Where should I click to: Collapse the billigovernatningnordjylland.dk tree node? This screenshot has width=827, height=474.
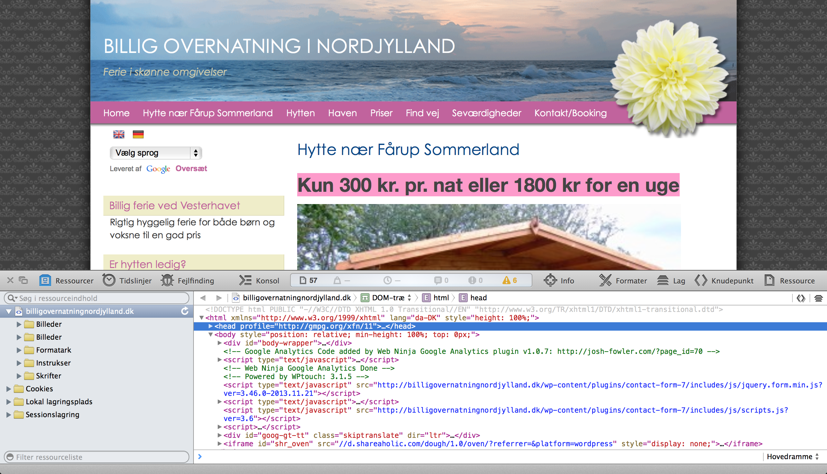coord(8,311)
